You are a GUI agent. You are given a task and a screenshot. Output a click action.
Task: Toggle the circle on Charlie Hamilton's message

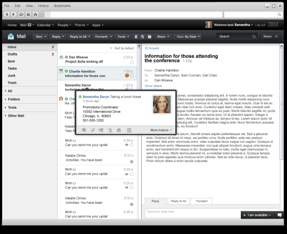coord(132,75)
